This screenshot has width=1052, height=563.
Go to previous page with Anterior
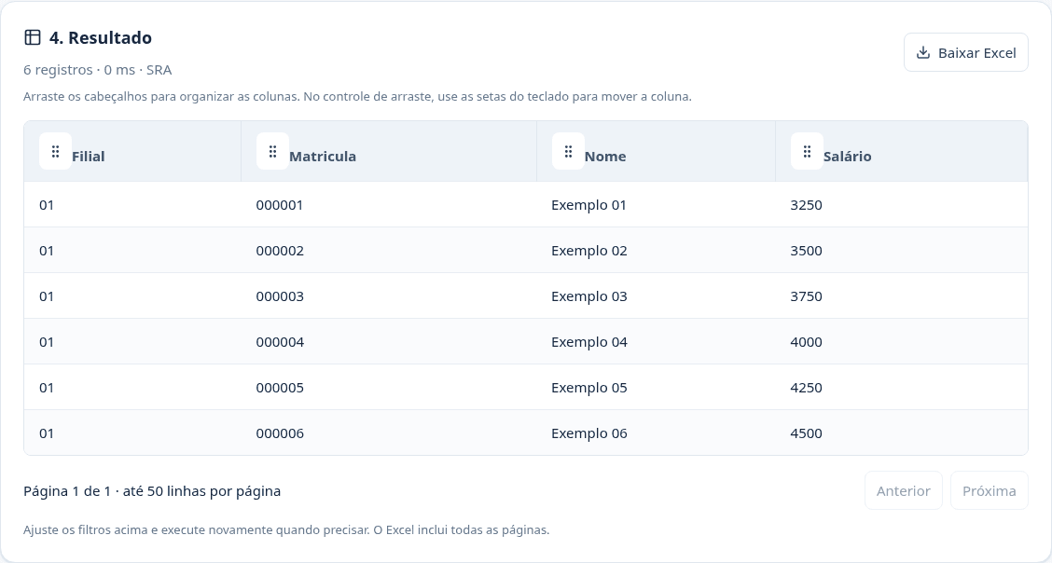tap(903, 490)
